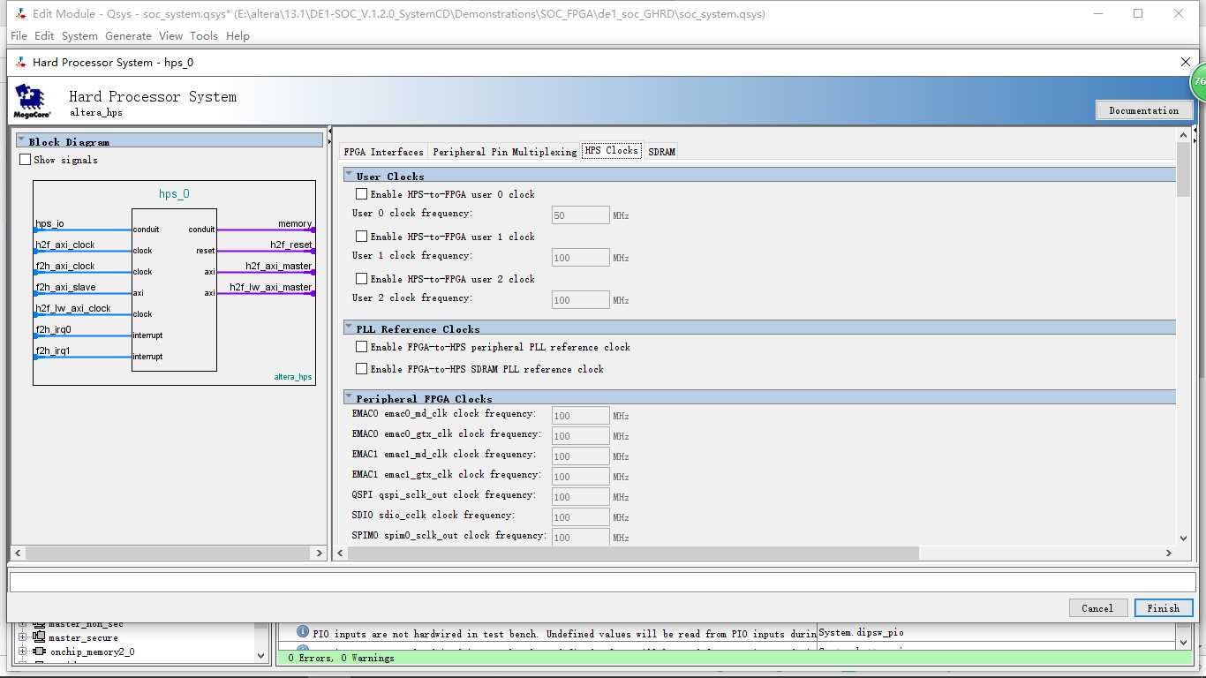Open the Help menu
The width and height of the screenshot is (1206, 678).
(237, 36)
